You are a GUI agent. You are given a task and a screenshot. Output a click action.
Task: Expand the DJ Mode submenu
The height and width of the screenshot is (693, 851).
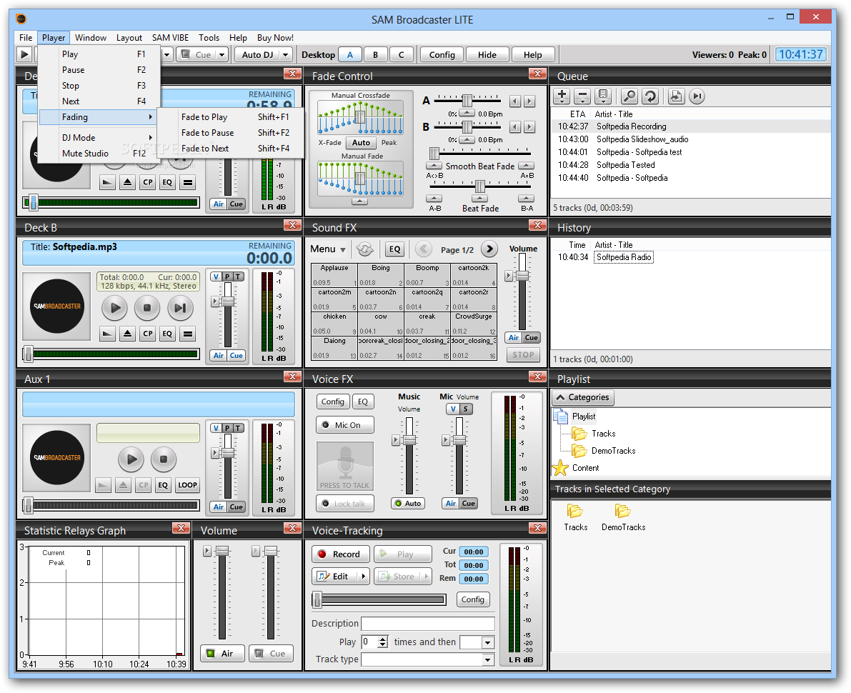100,138
